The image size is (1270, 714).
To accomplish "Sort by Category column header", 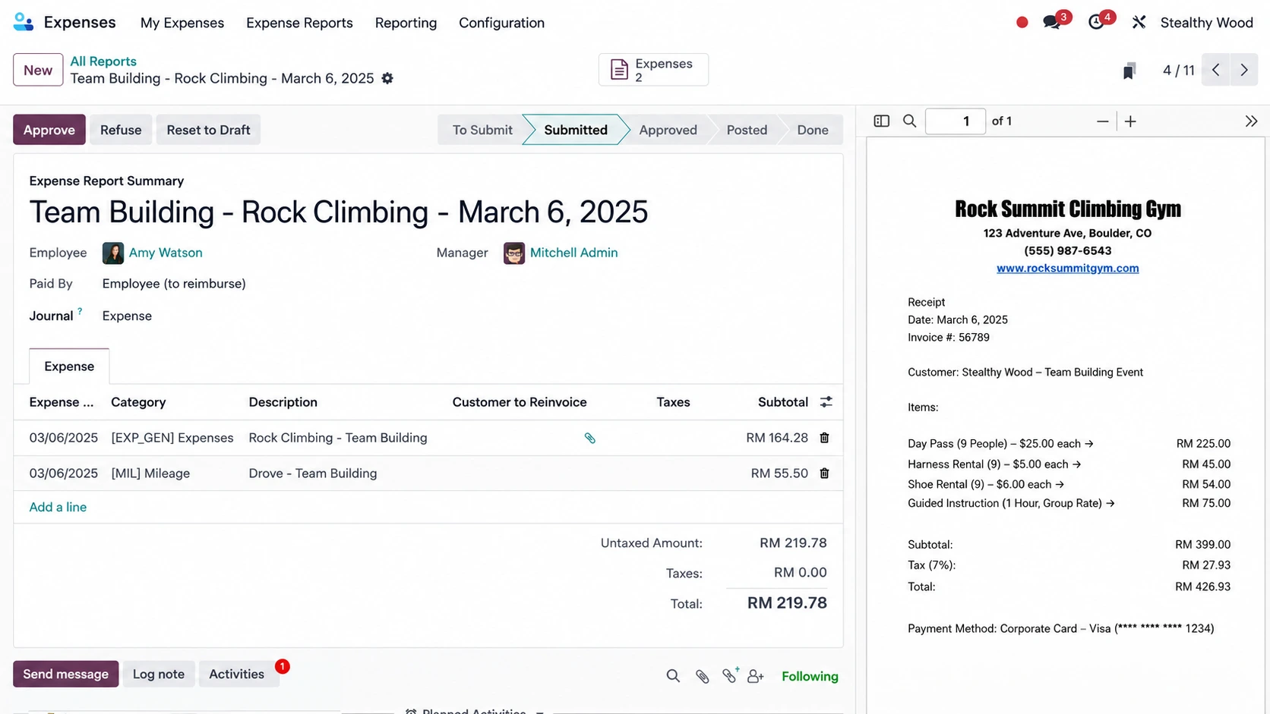I will coord(138,402).
